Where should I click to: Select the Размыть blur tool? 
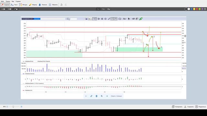(43, 5)
